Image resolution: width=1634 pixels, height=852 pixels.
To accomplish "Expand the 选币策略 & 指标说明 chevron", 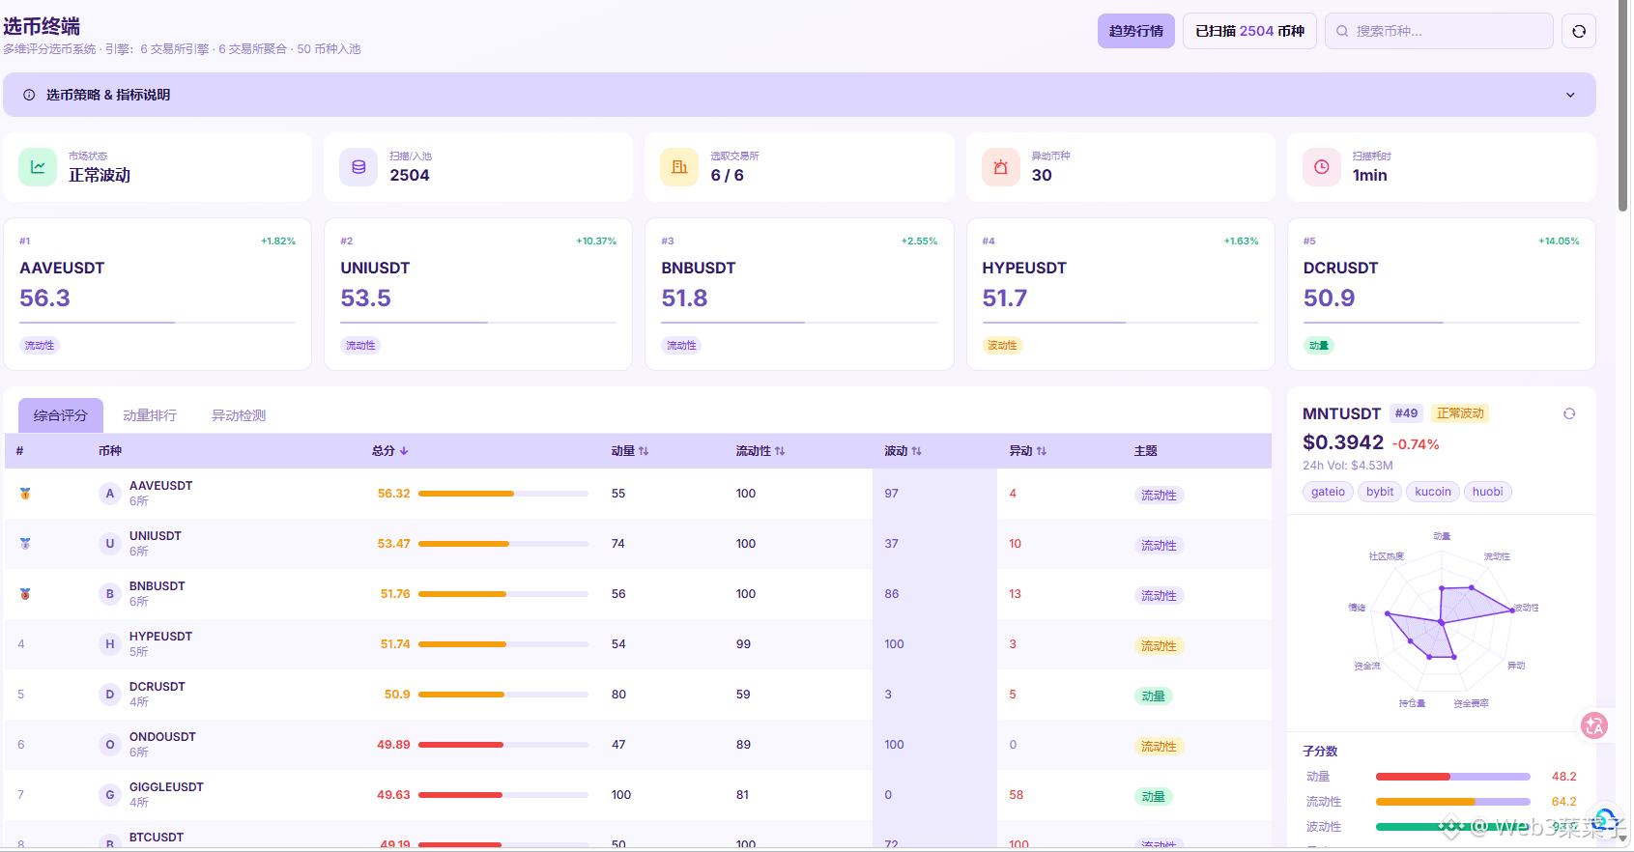I will click(1570, 95).
